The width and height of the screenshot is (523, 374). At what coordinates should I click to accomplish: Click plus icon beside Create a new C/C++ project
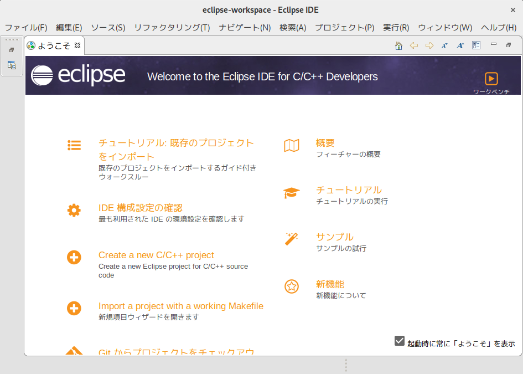point(74,258)
